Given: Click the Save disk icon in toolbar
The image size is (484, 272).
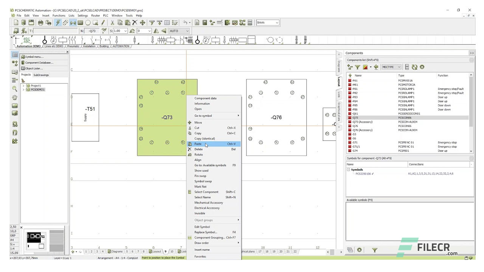Looking at the screenshot, I should coord(31,23).
